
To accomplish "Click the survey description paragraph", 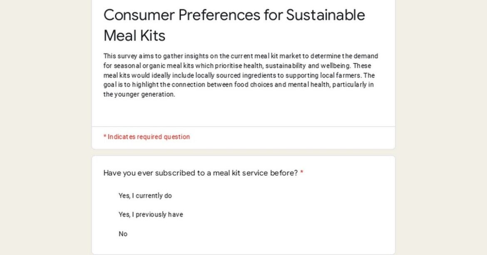I will coord(241,75).
